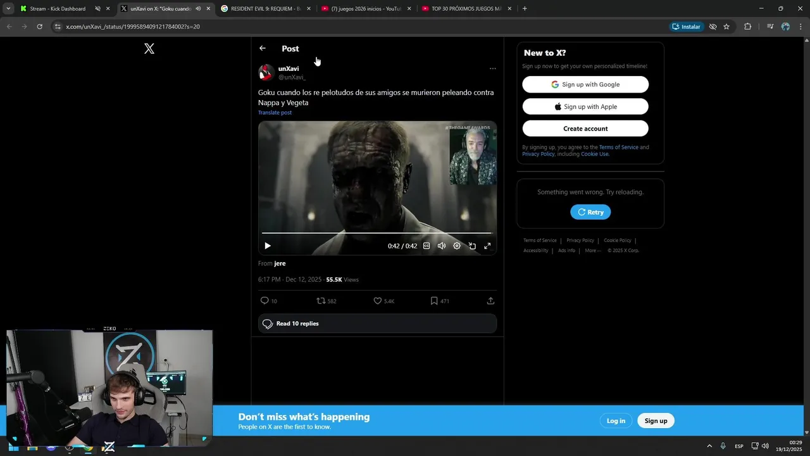Click the 6:17 PM · Dec 12, 2025 timestamp

290,279
